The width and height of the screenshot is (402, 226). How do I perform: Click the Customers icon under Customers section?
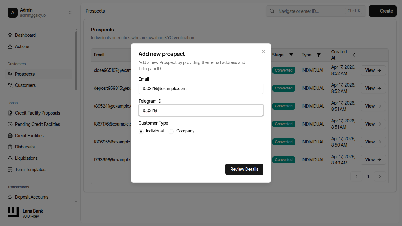coord(10,85)
